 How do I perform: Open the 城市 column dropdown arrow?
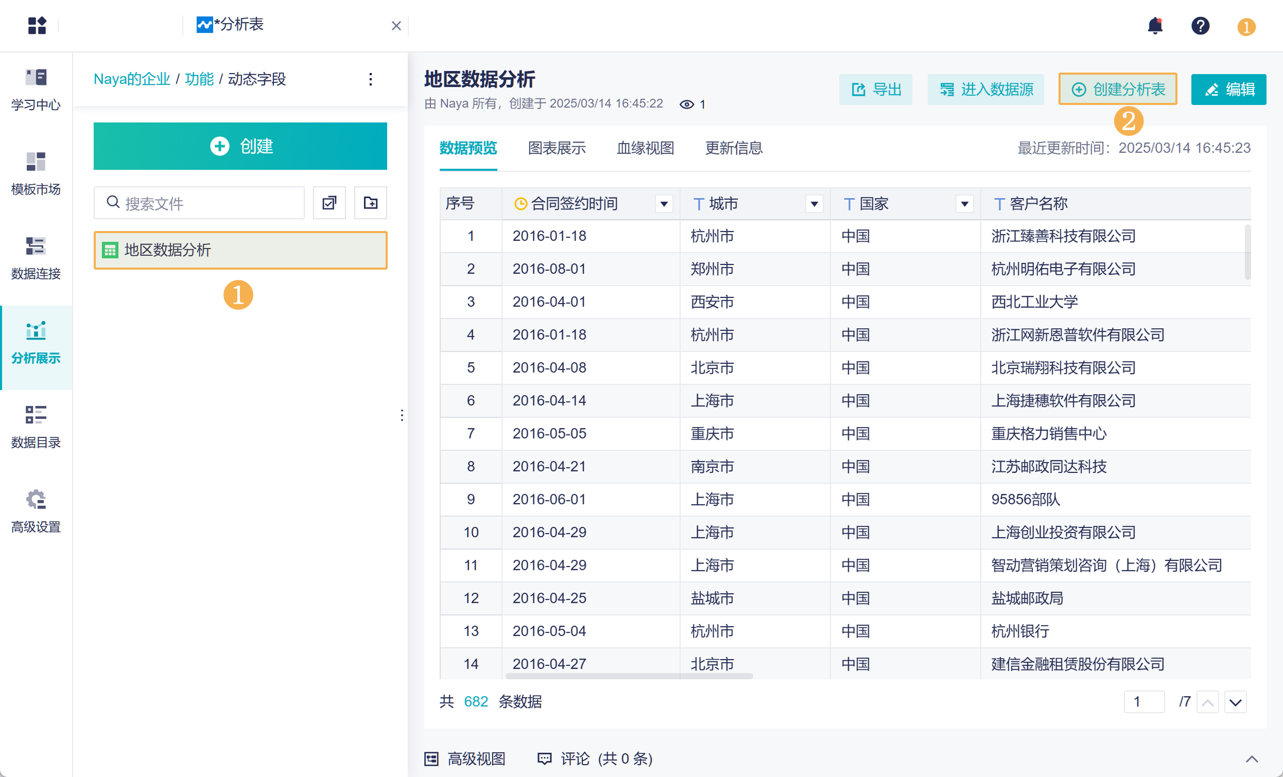coord(814,204)
